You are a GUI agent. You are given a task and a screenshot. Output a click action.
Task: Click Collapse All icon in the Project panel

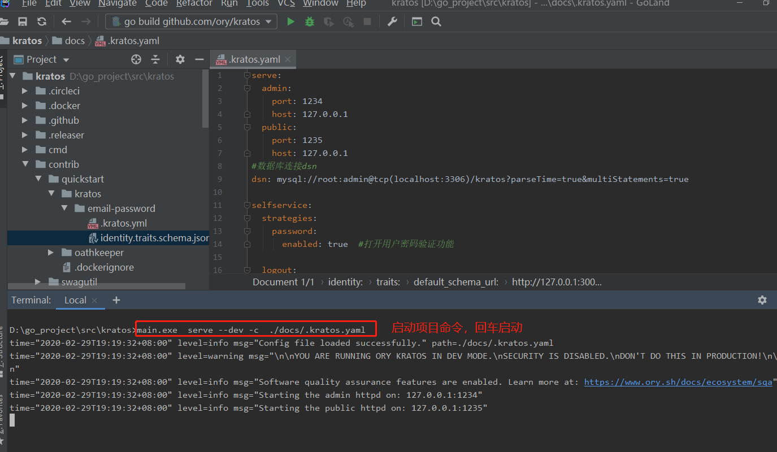(155, 59)
